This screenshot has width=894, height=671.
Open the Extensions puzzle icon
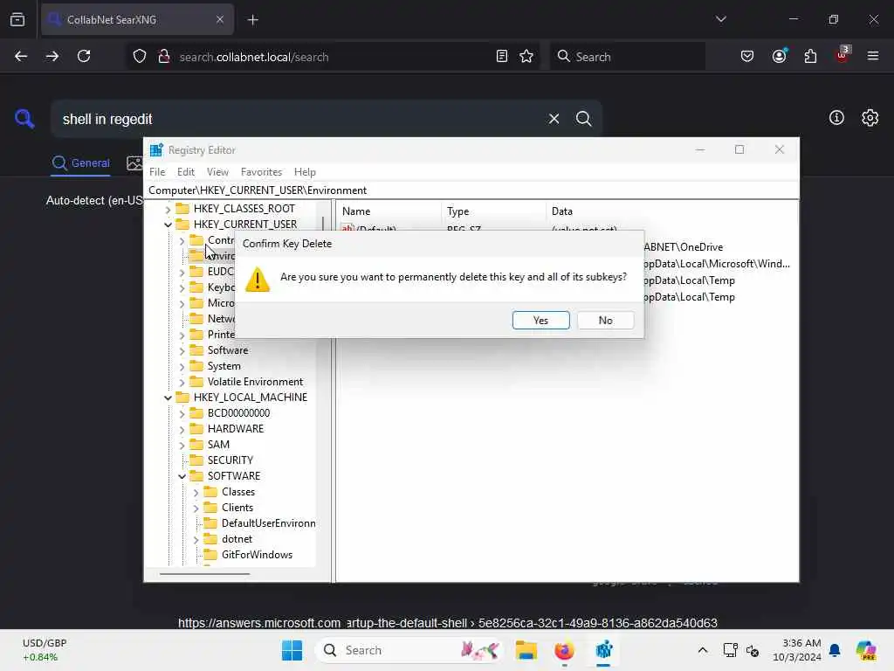810,57
